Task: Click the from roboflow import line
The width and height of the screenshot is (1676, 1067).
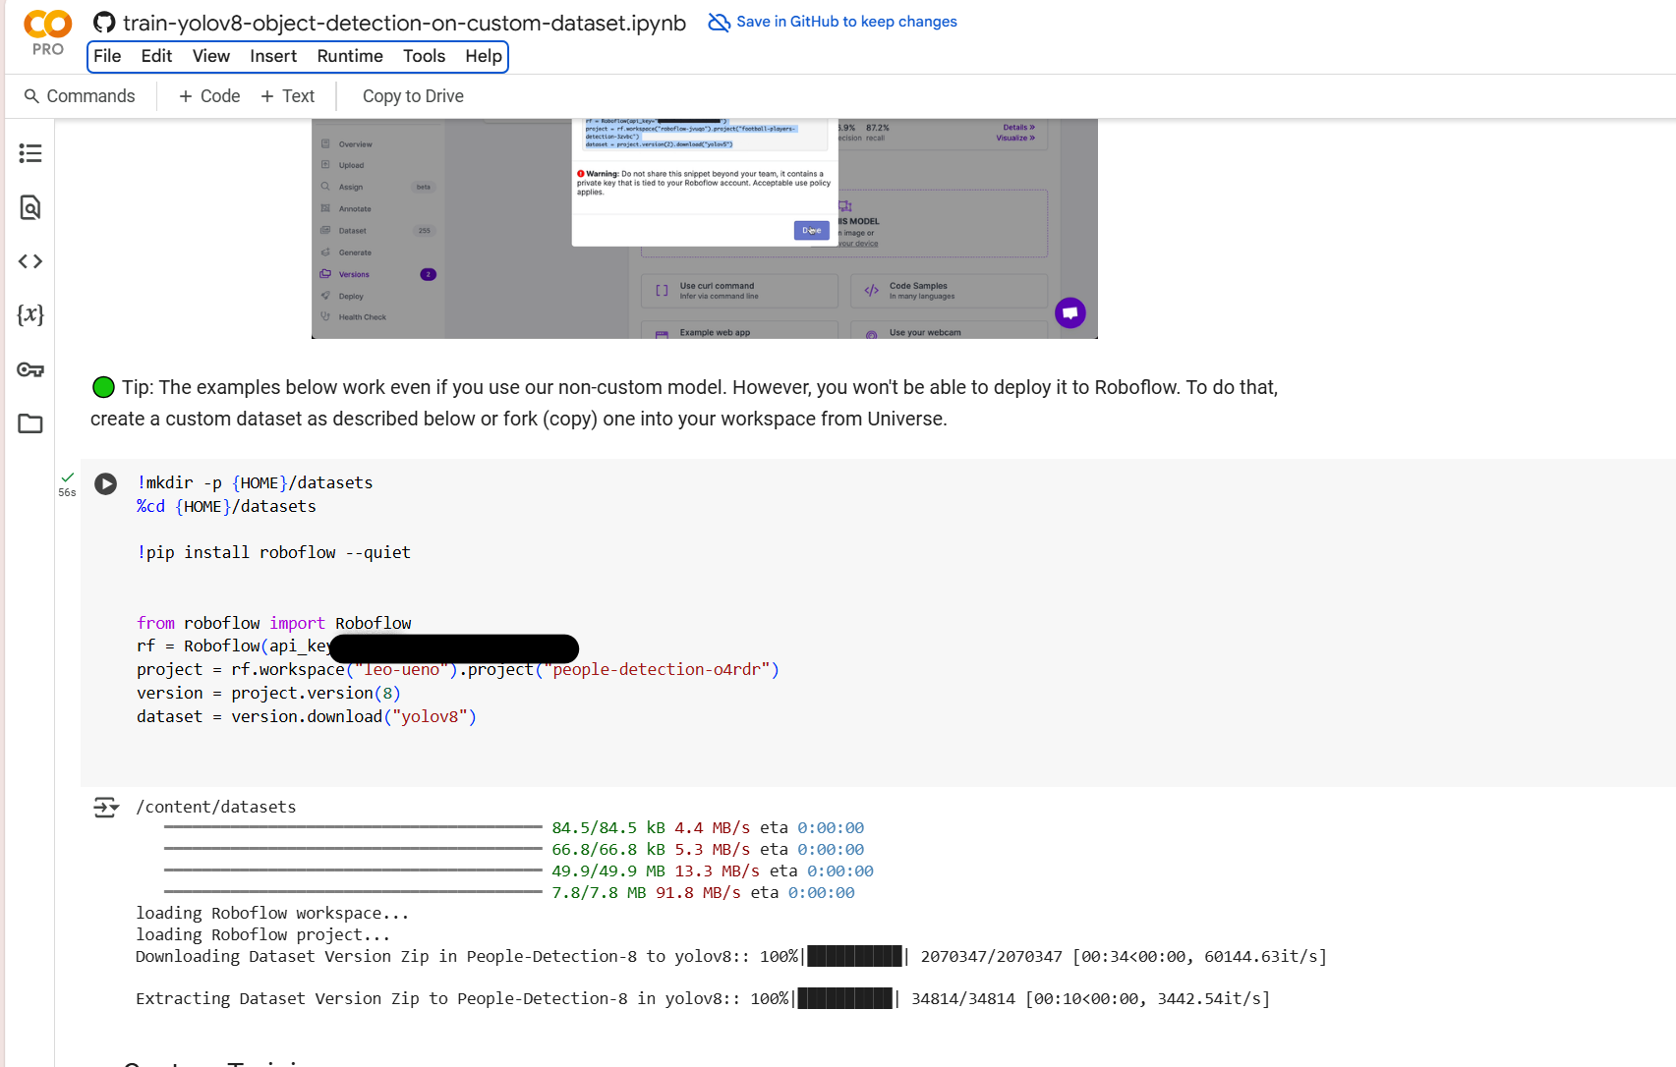Action: coord(273,623)
